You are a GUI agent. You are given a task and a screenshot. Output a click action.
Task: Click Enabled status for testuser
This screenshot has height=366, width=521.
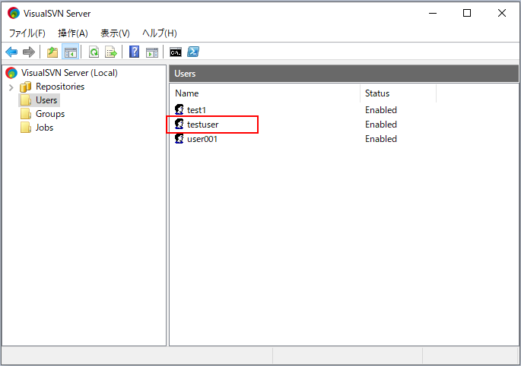pyautogui.click(x=381, y=125)
